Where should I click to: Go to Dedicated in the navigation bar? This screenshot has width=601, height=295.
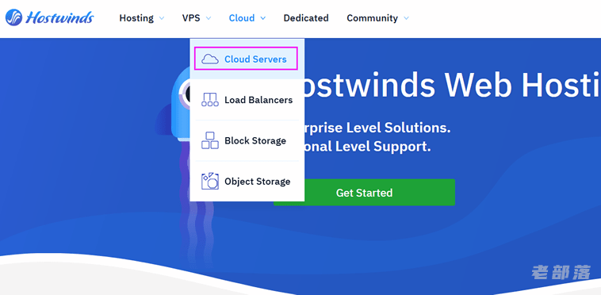click(306, 18)
